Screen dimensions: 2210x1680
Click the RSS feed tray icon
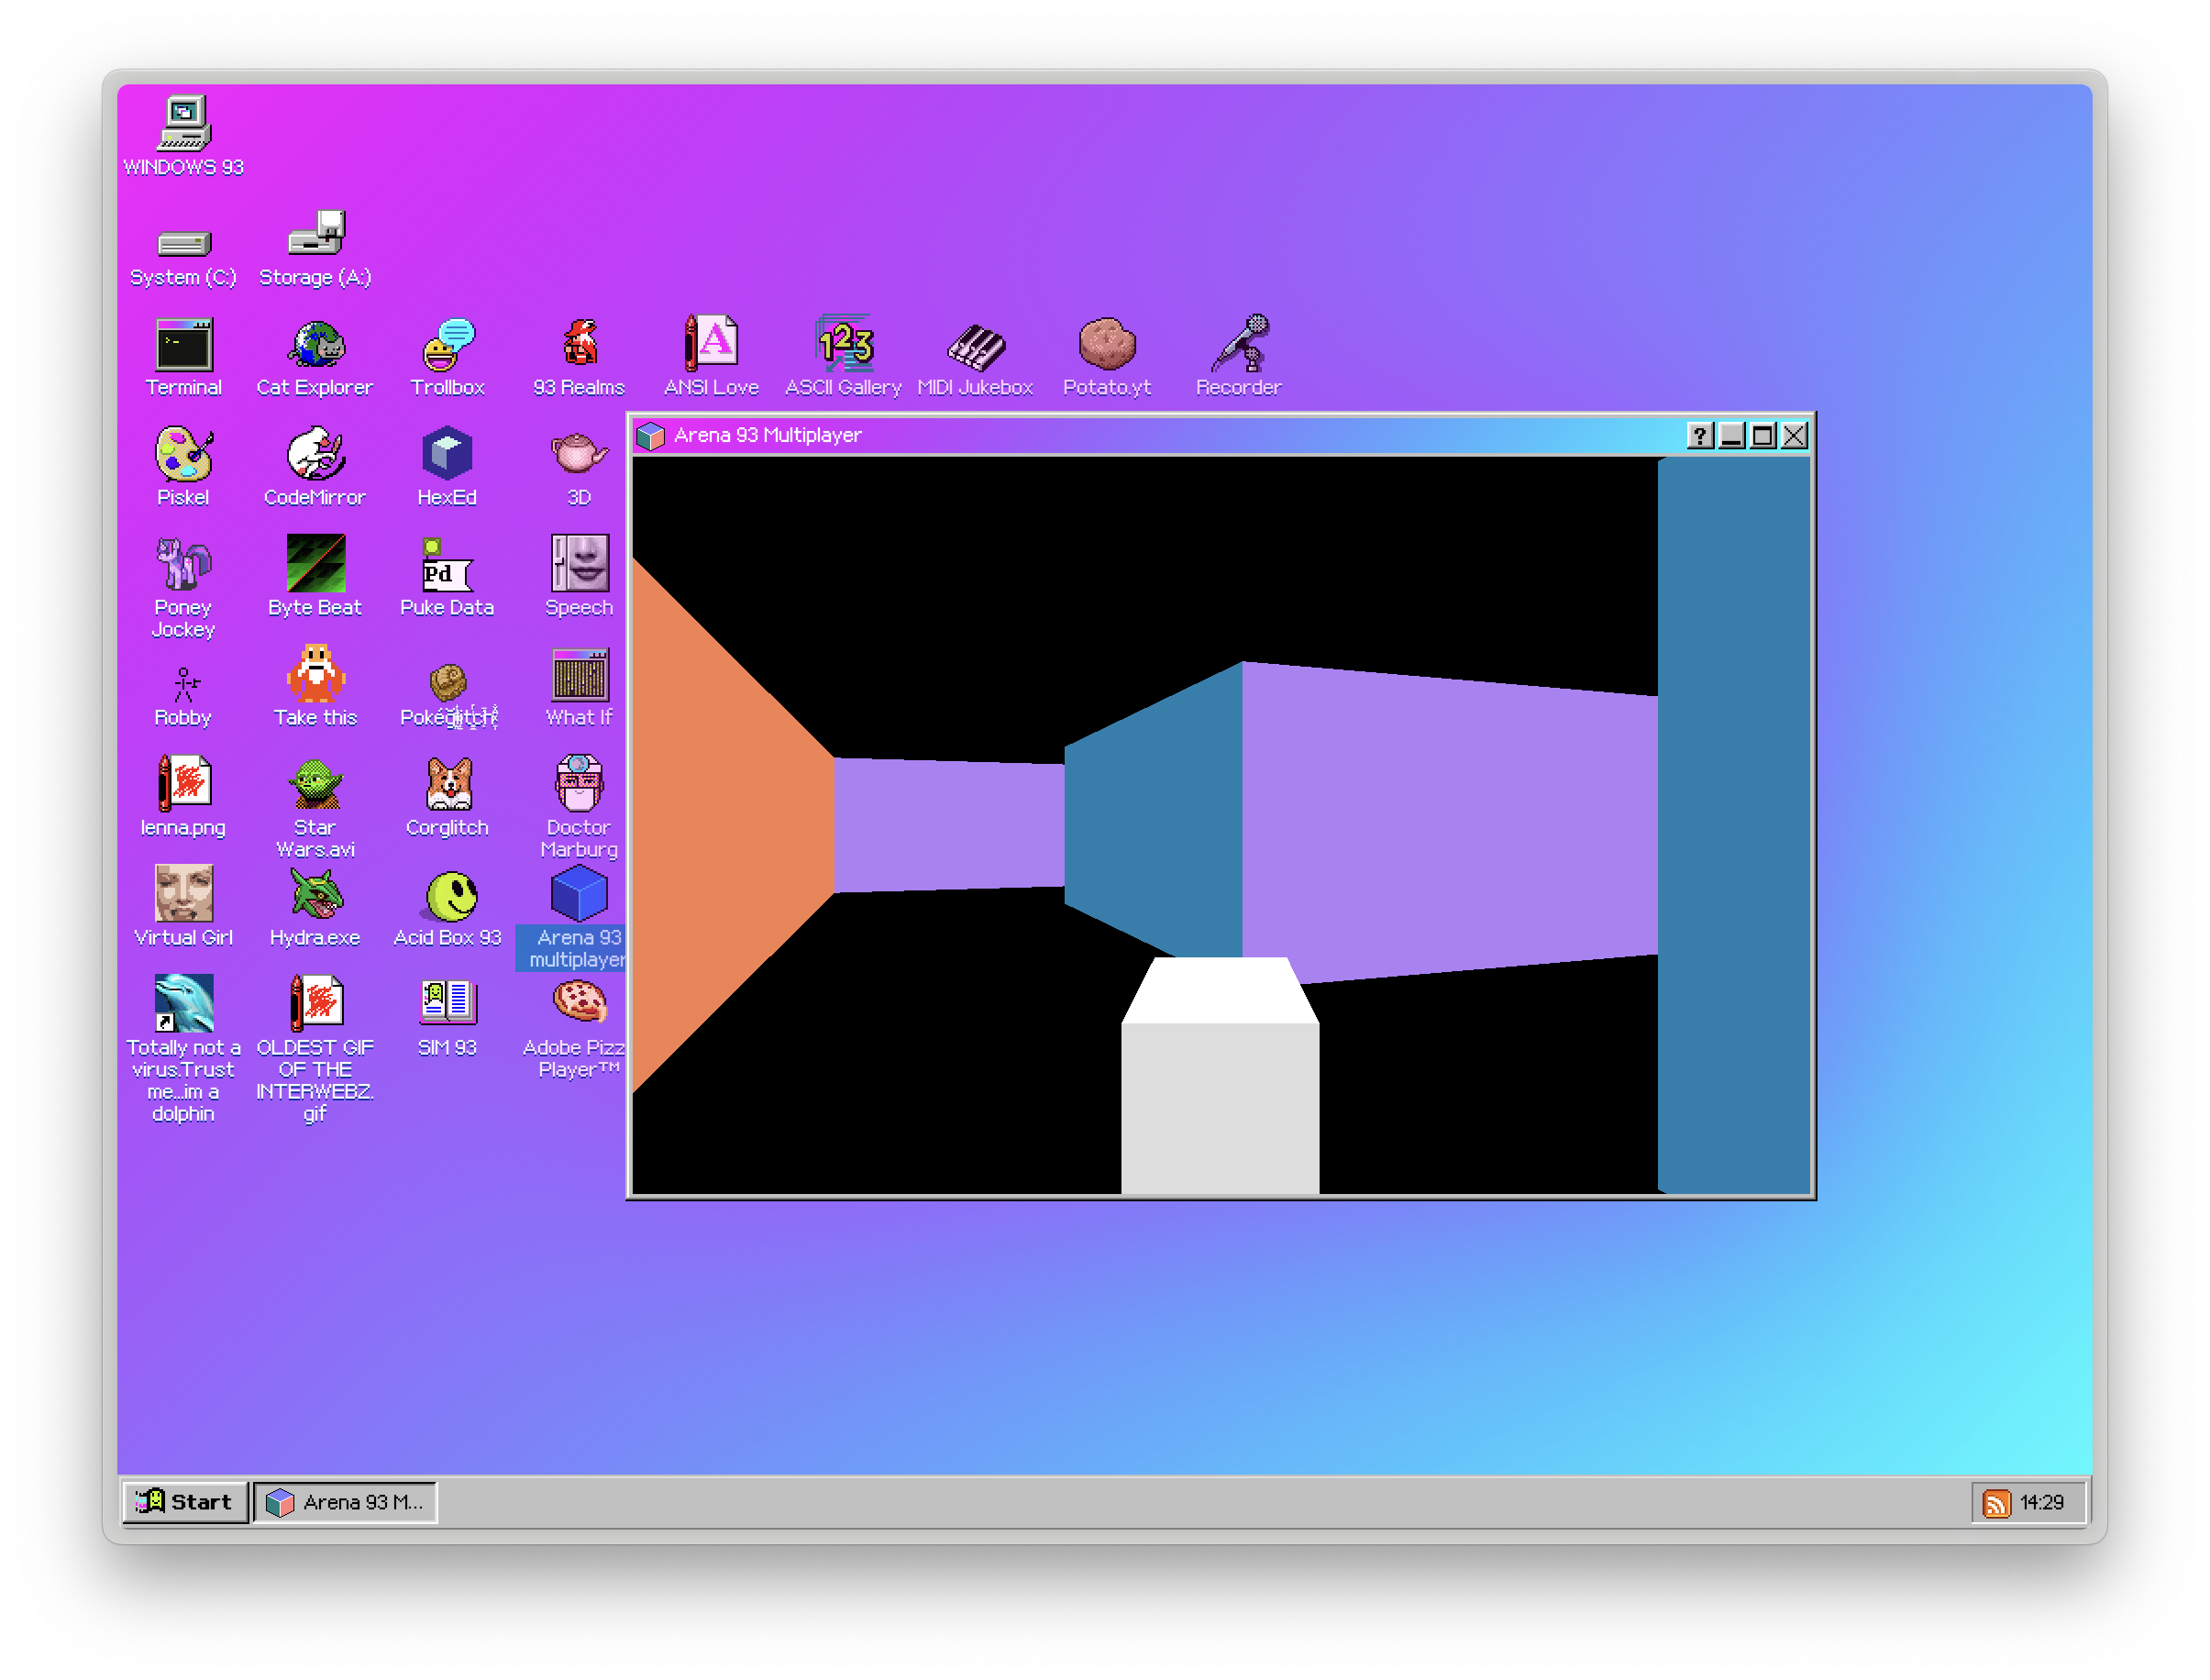pyautogui.click(x=1996, y=1503)
